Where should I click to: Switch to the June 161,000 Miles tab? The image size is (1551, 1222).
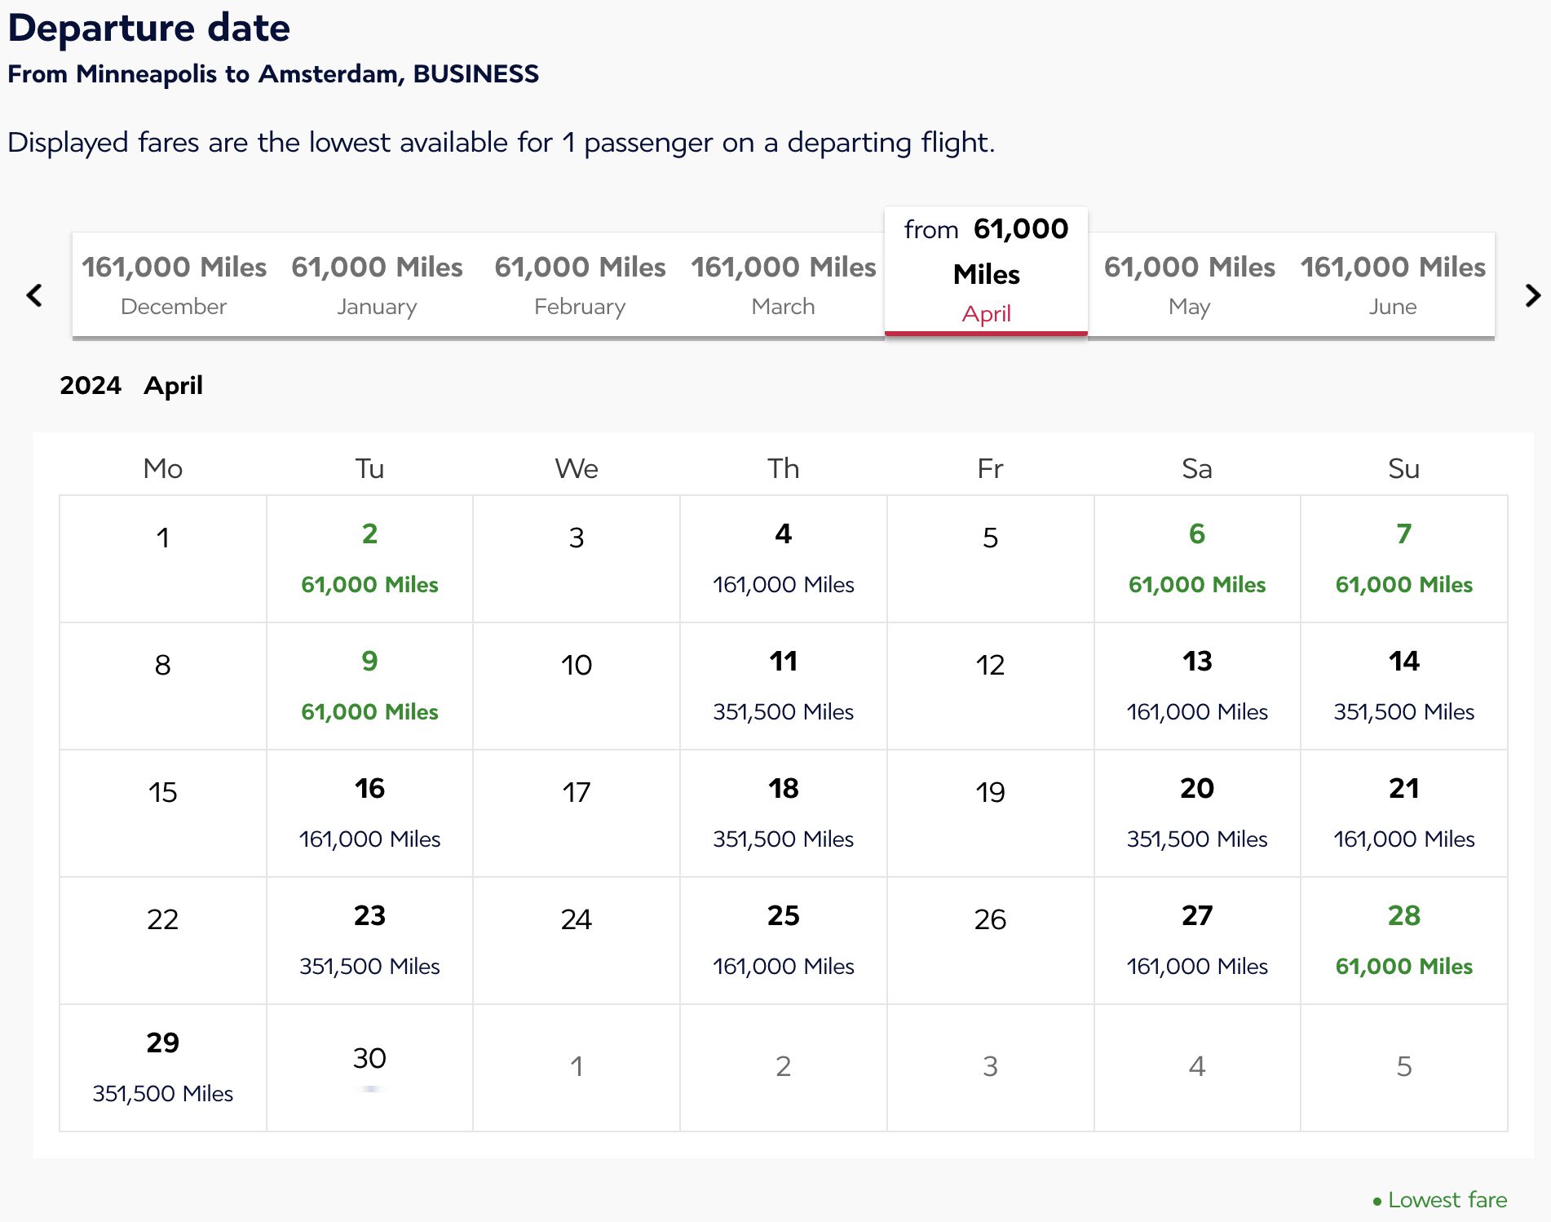point(1393,284)
